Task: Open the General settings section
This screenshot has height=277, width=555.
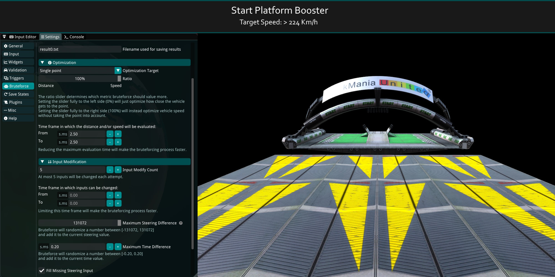Action: pyautogui.click(x=18, y=46)
